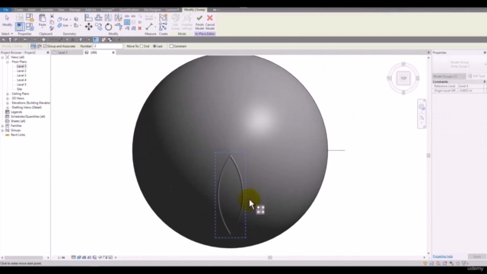Open the Manage ribbon tab
This screenshot has width=487, height=274.
pyautogui.click(x=75, y=10)
